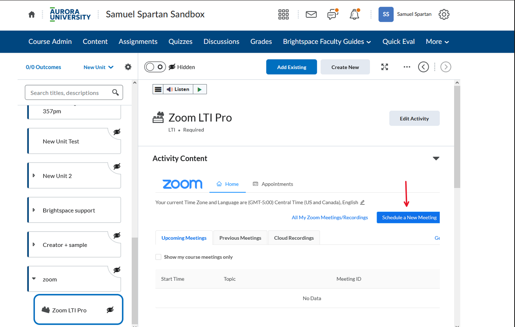Open the New Unit dropdown
This screenshot has height=327, width=515.
(98, 67)
